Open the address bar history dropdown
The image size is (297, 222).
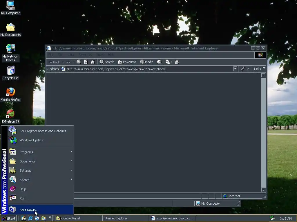(x=235, y=69)
